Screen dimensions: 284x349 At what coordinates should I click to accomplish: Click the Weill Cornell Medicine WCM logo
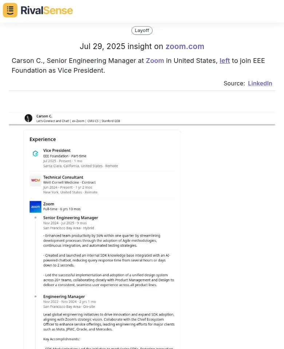pyautogui.click(x=35, y=180)
